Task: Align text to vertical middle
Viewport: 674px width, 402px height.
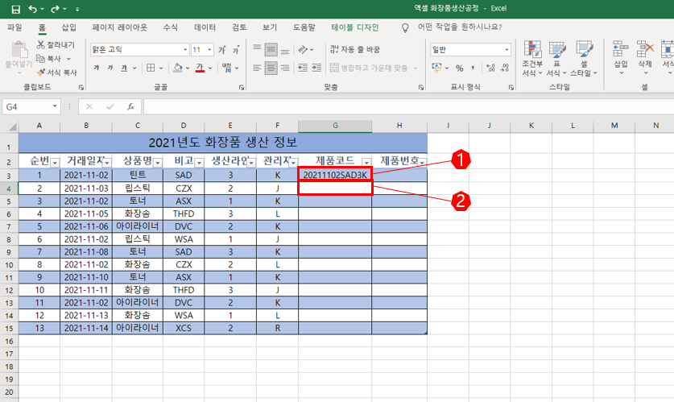Action: click(x=271, y=50)
